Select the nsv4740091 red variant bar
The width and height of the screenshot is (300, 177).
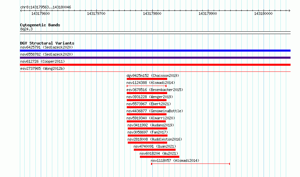pyautogui.click(x=155, y=150)
